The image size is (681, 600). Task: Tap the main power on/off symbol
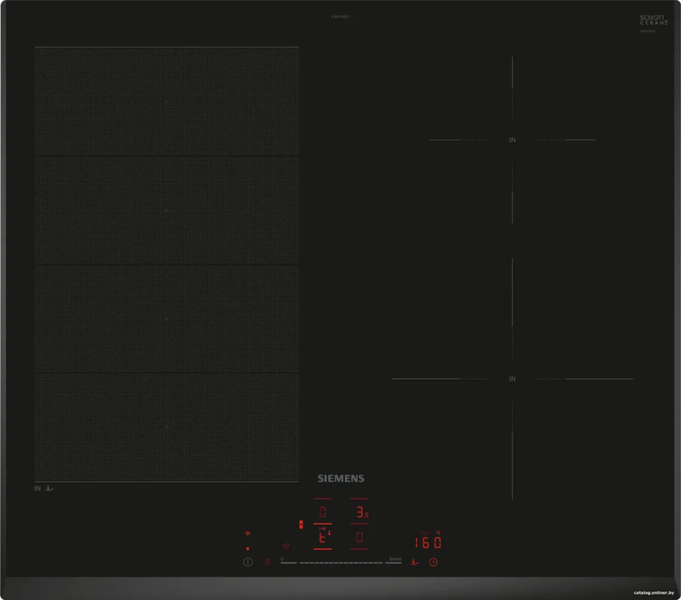coord(248,562)
